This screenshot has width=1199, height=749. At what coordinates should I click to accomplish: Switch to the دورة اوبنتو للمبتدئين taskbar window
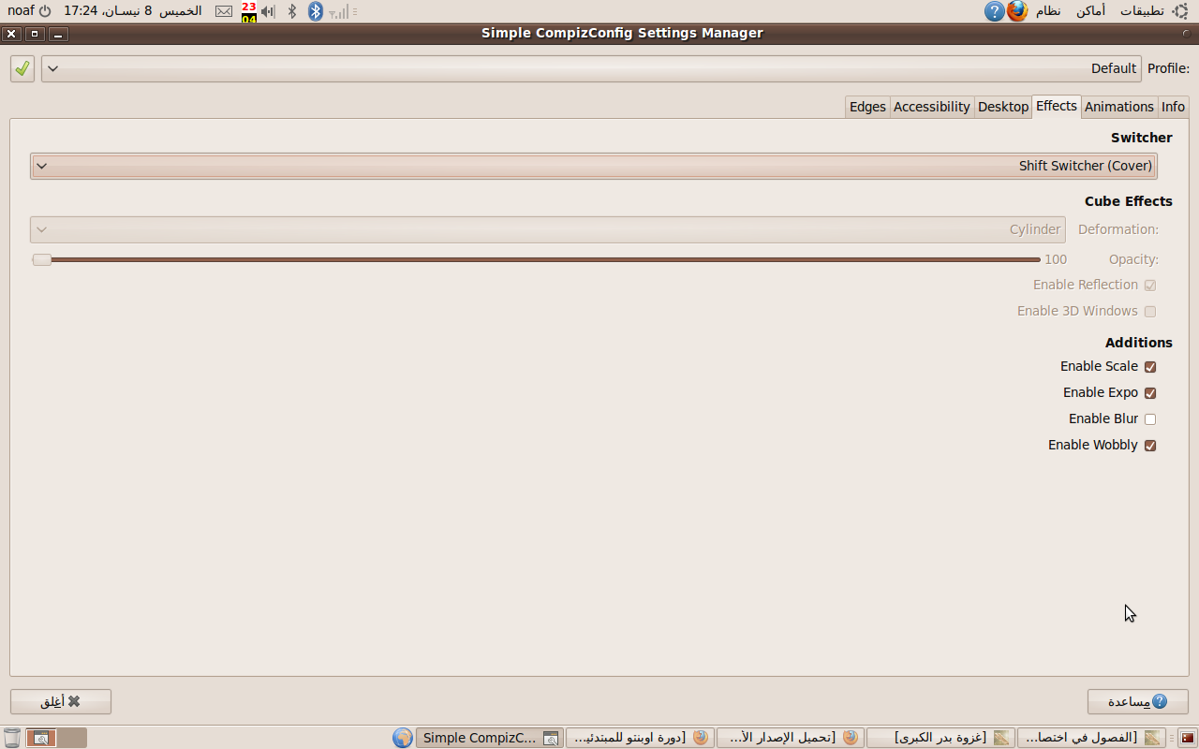pos(640,738)
